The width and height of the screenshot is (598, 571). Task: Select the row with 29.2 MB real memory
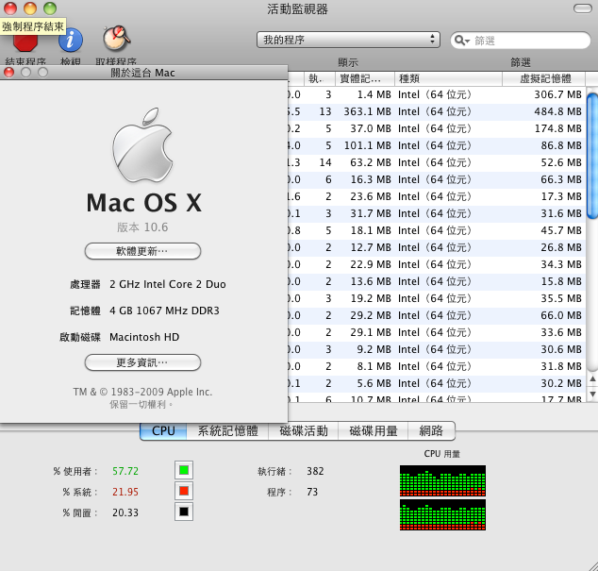click(x=437, y=315)
